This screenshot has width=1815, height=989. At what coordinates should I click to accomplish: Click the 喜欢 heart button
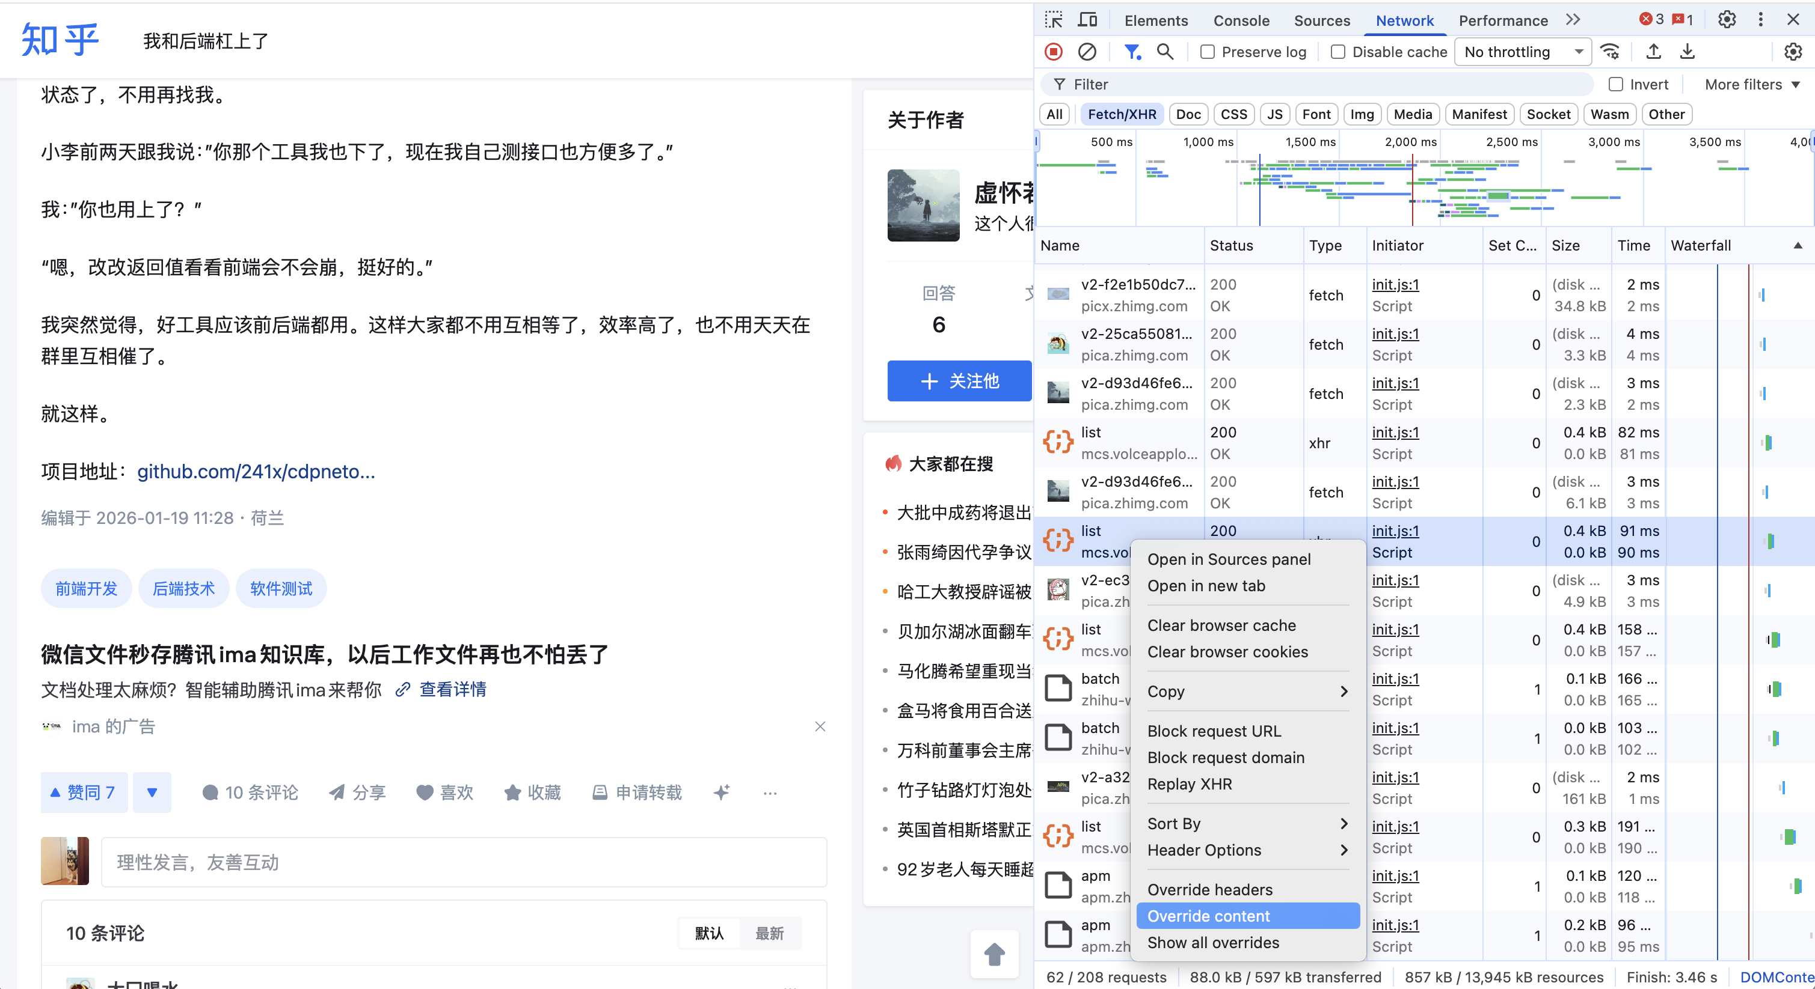(x=444, y=793)
